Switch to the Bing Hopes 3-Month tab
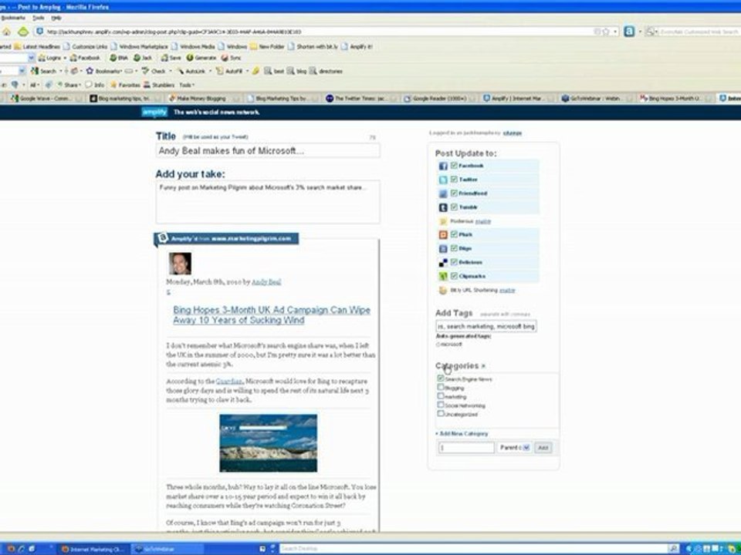Viewport: 741px width, 555px height. point(676,98)
